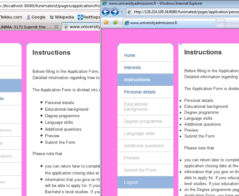Click 'Submit the Form' bullet in left browser
The width and height of the screenshot is (239, 196).
coord(60,142)
